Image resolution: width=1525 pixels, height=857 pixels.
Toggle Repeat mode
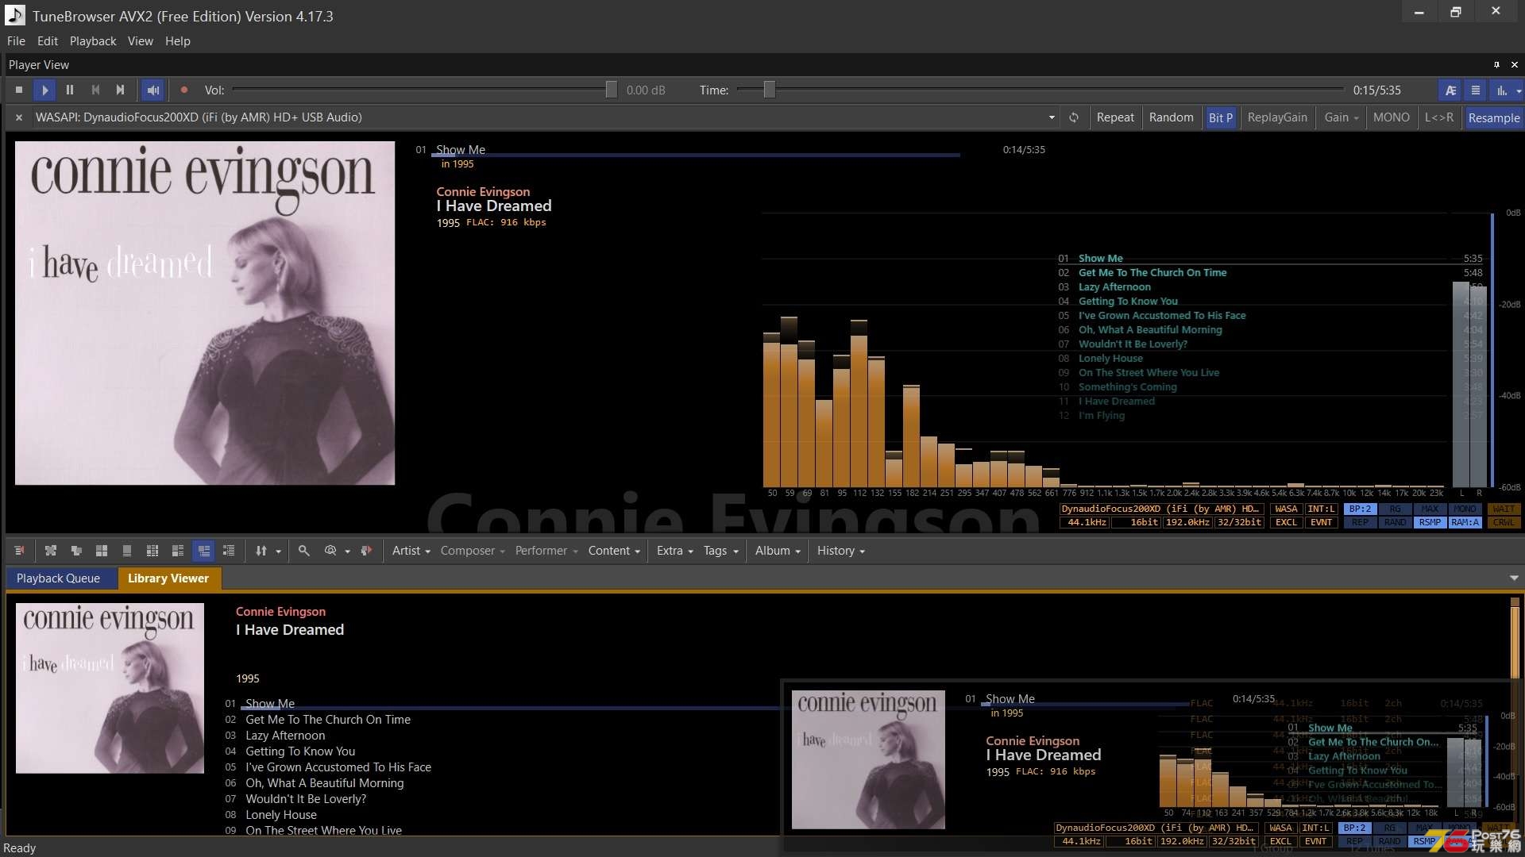[1115, 117]
